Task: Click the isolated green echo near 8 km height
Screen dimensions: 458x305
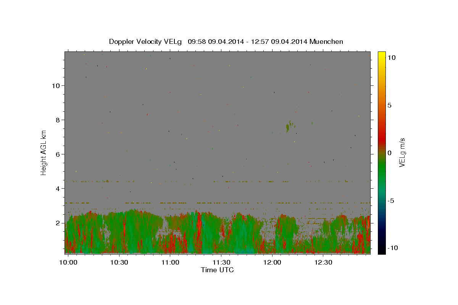Action: (x=290, y=126)
